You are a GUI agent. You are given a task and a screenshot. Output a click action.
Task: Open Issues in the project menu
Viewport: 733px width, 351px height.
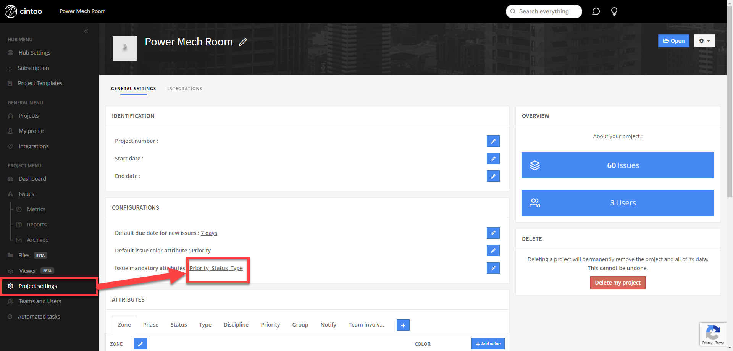[x=26, y=194]
